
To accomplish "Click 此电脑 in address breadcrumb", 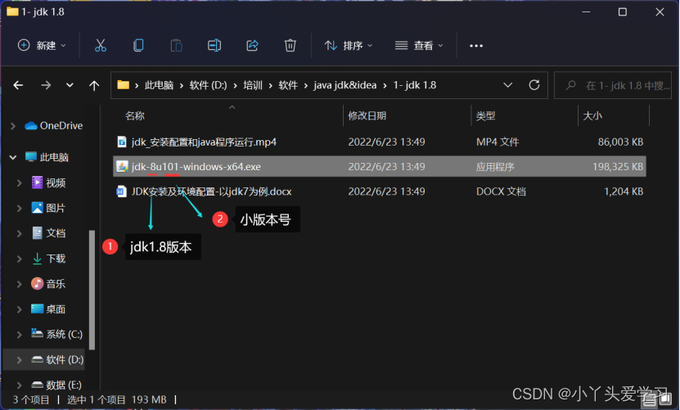I will 160,85.
